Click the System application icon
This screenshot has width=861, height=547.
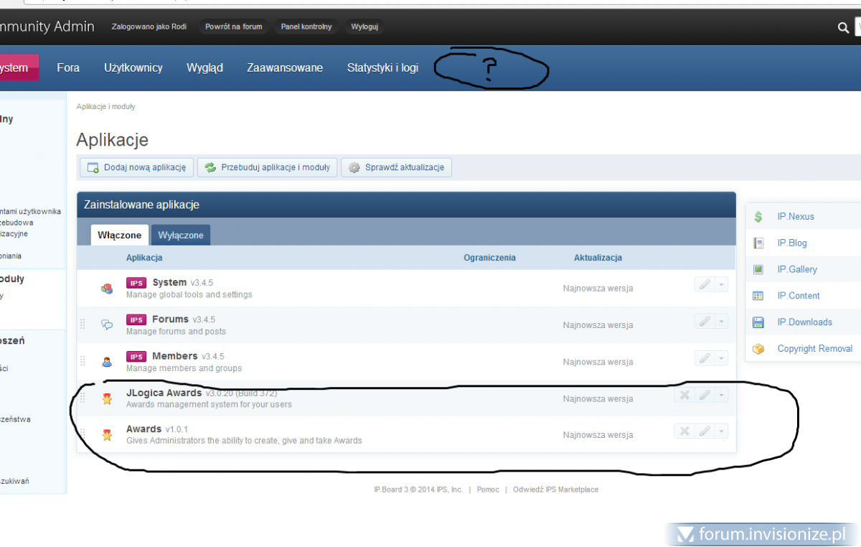(x=107, y=289)
